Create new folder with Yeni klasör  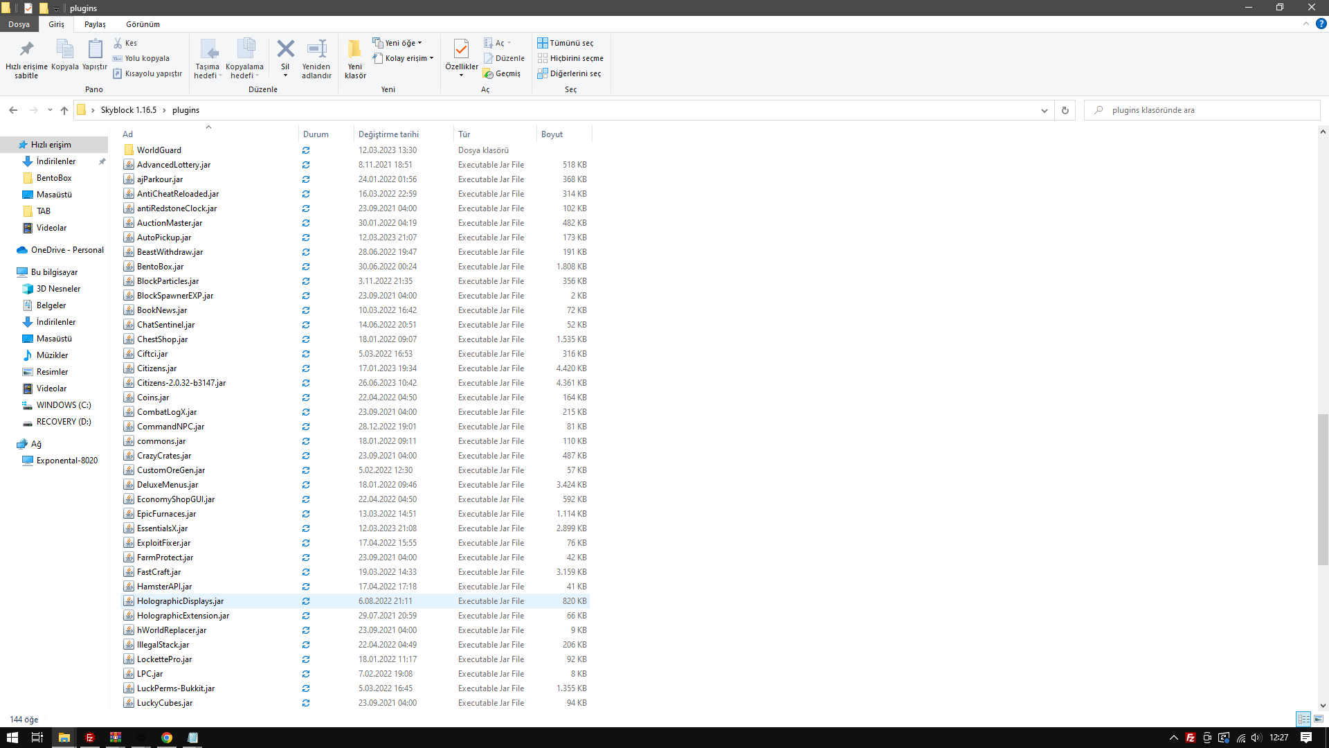click(x=355, y=59)
